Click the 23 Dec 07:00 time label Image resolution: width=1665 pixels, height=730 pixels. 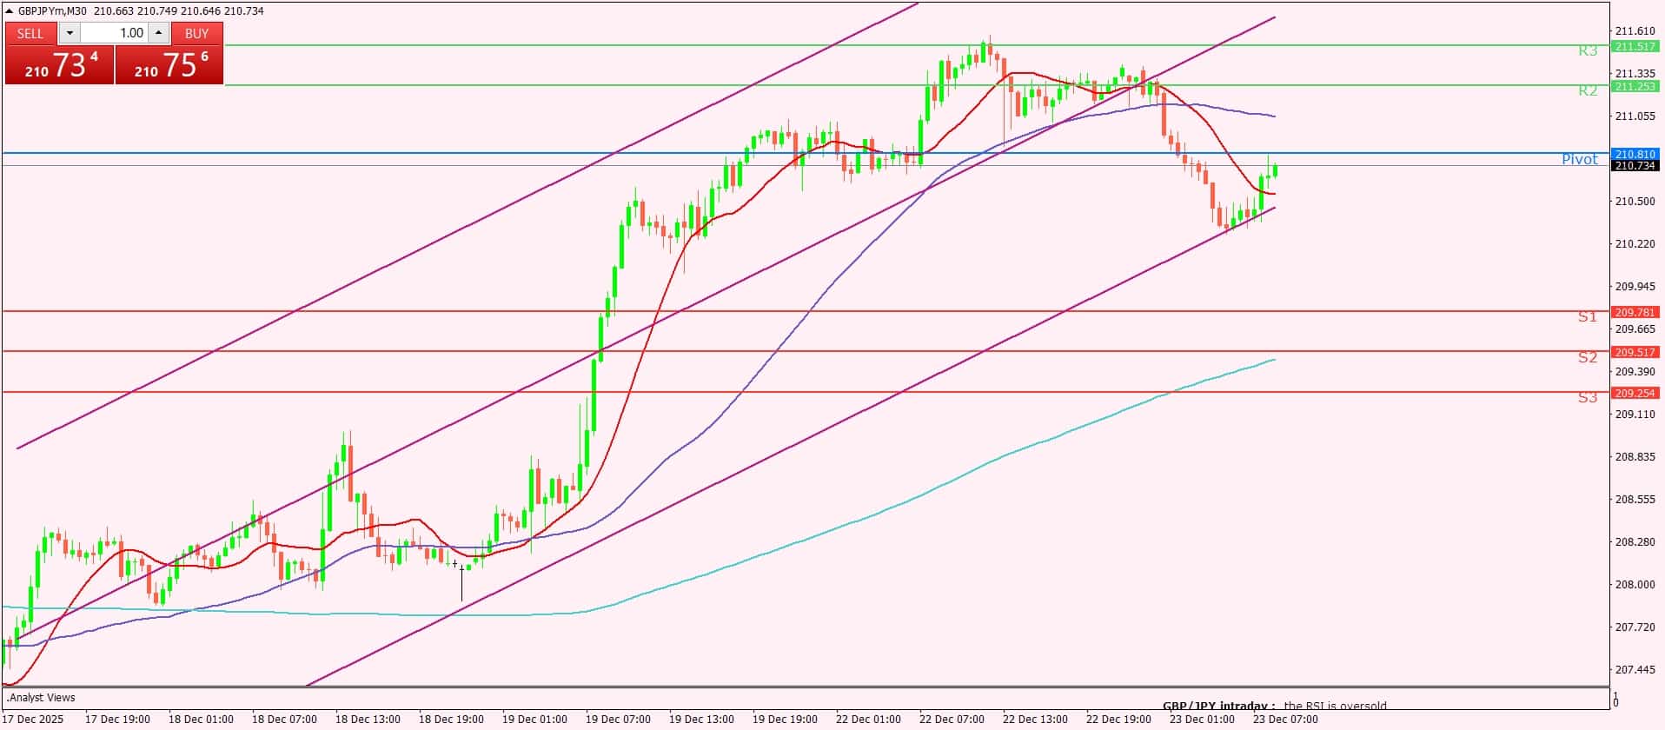coord(1285,719)
